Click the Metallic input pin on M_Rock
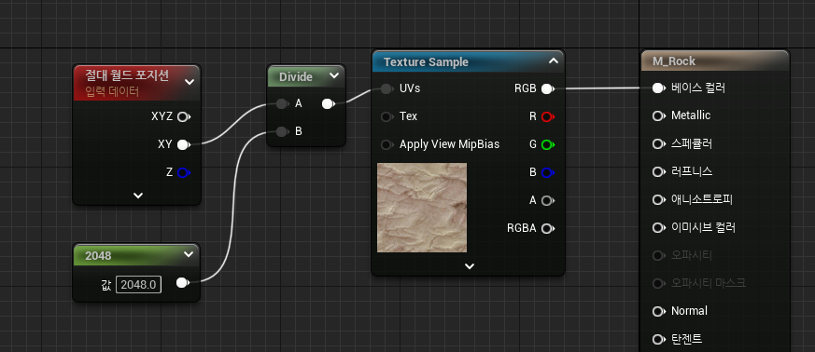This screenshot has height=352, width=815. click(658, 116)
